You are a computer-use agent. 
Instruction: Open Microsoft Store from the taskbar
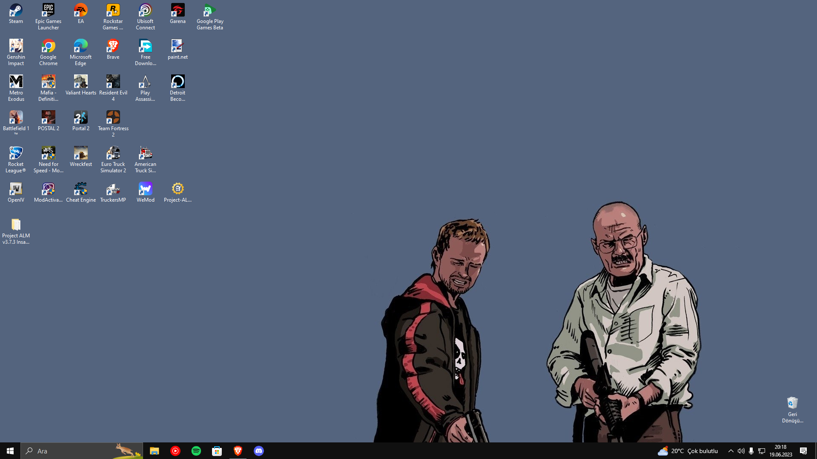[x=217, y=451]
